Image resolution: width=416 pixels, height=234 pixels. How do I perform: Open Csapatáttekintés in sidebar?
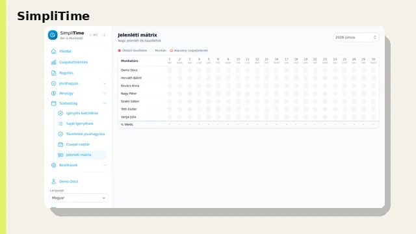tap(73, 62)
